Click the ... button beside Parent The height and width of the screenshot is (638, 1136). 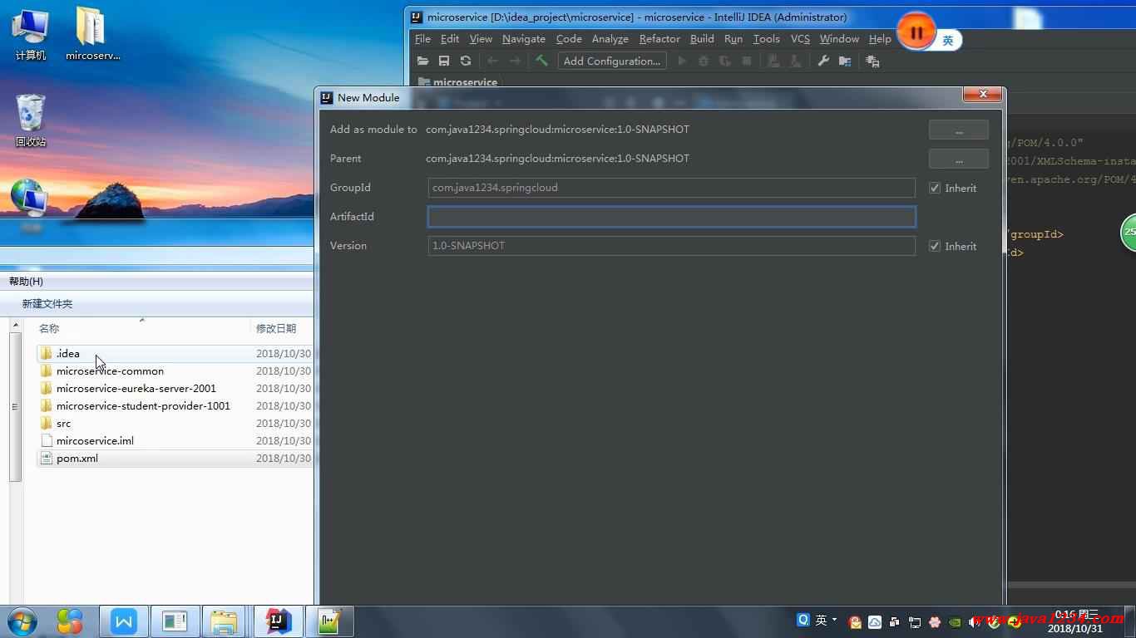pos(959,159)
